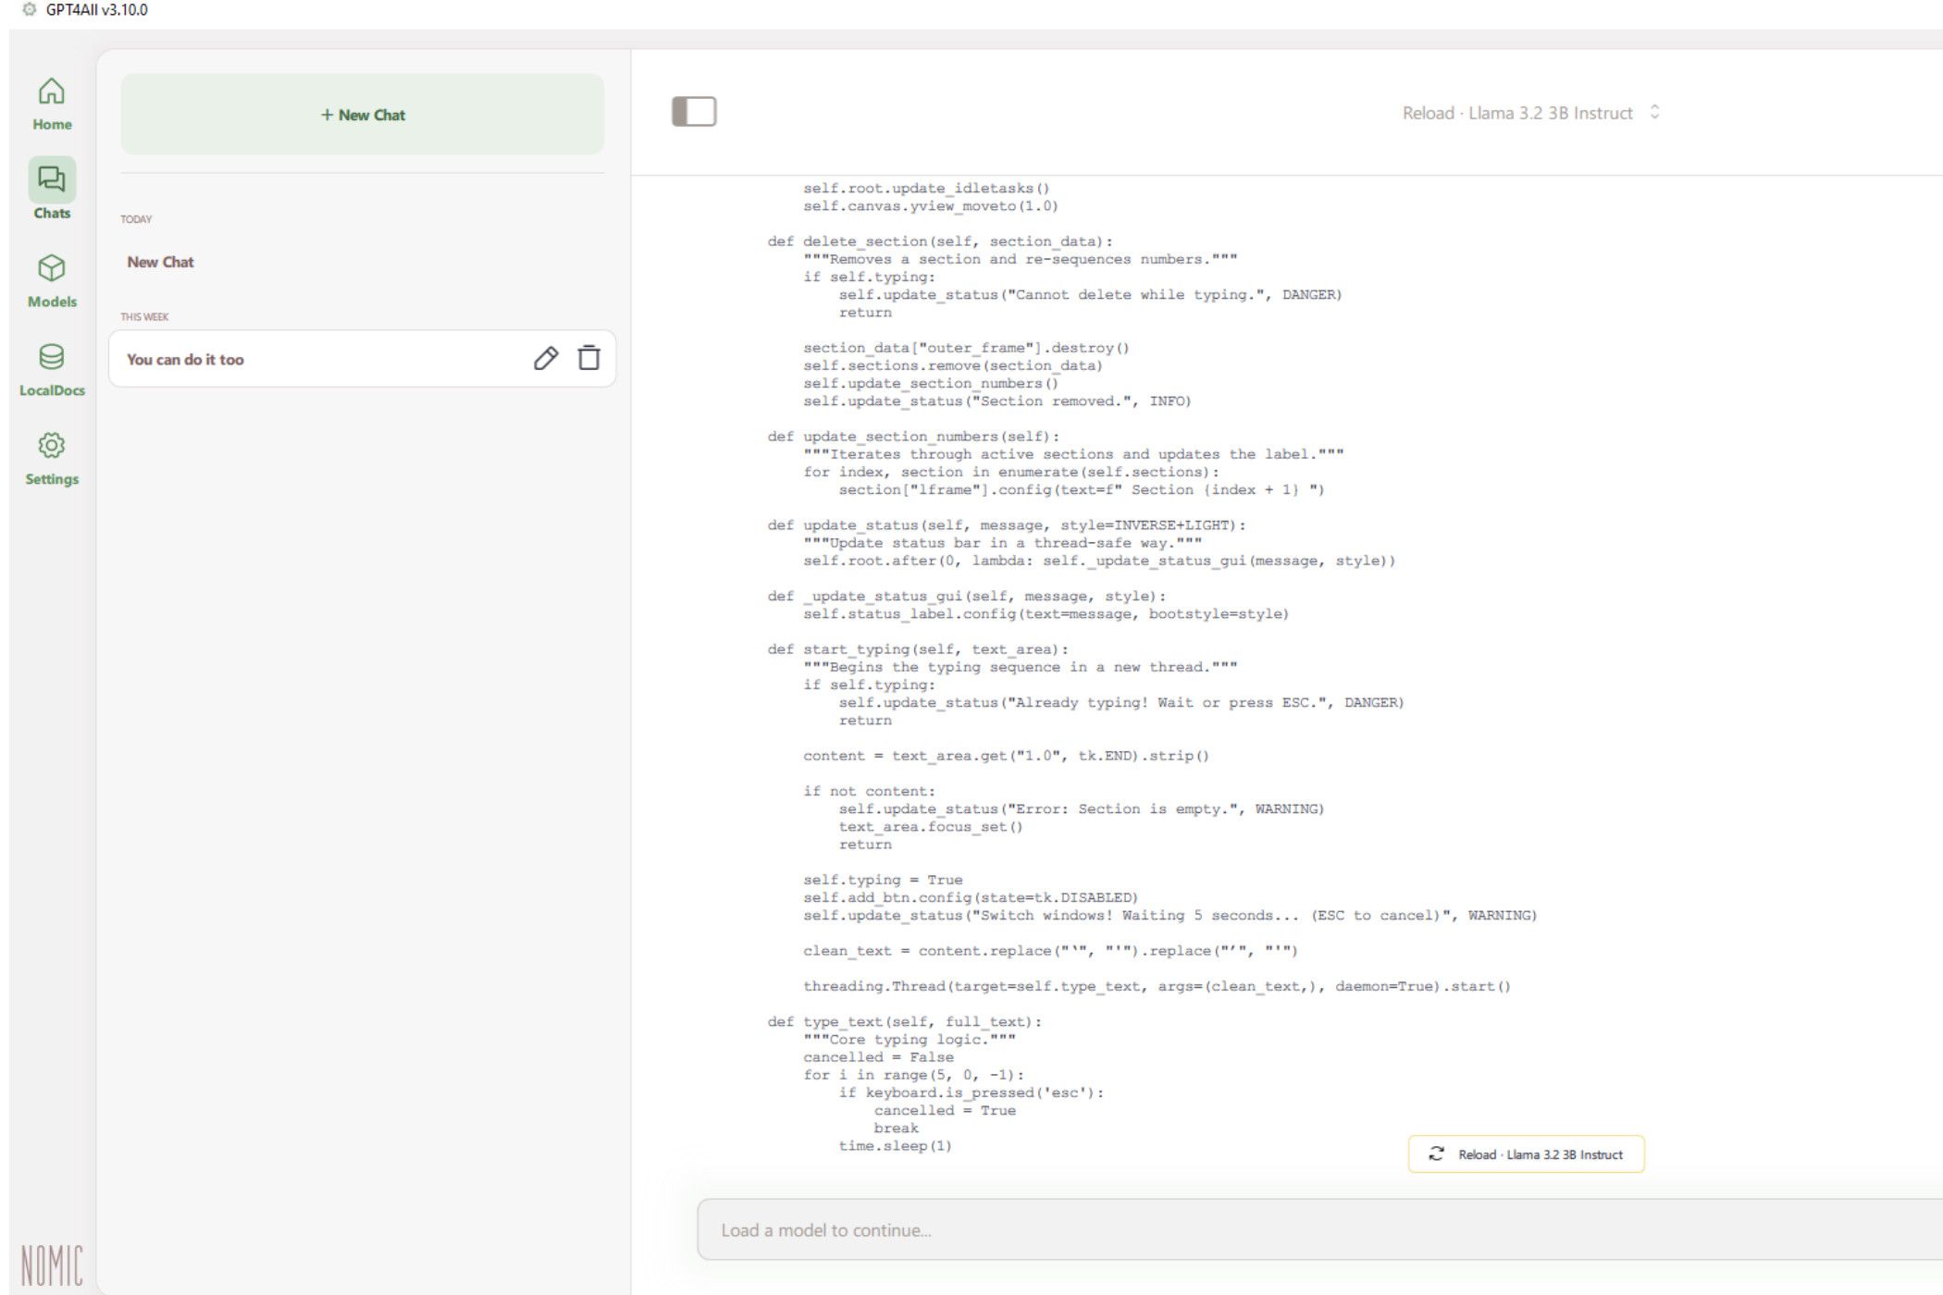Click the 'def start_typing(self, text_area):' line
Image resolution: width=1943 pixels, height=1295 pixels.
(x=918, y=649)
